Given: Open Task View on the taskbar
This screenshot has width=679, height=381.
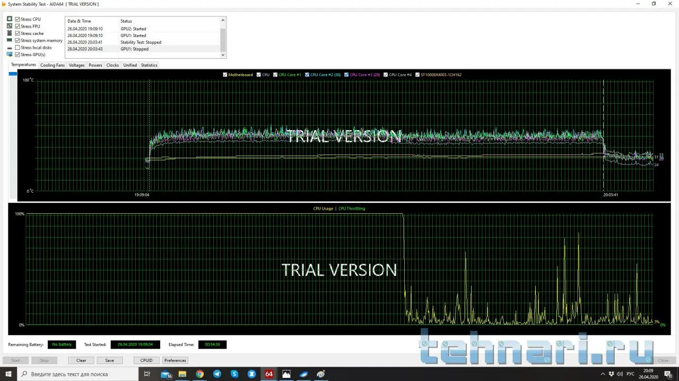Looking at the screenshot, I should [147, 374].
